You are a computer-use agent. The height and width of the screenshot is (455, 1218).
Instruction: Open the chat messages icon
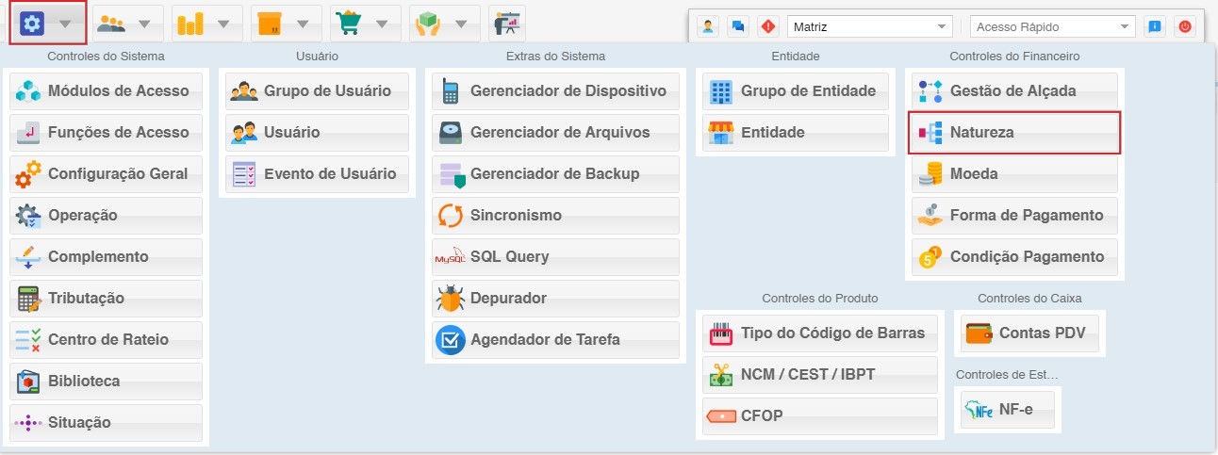[x=737, y=27]
